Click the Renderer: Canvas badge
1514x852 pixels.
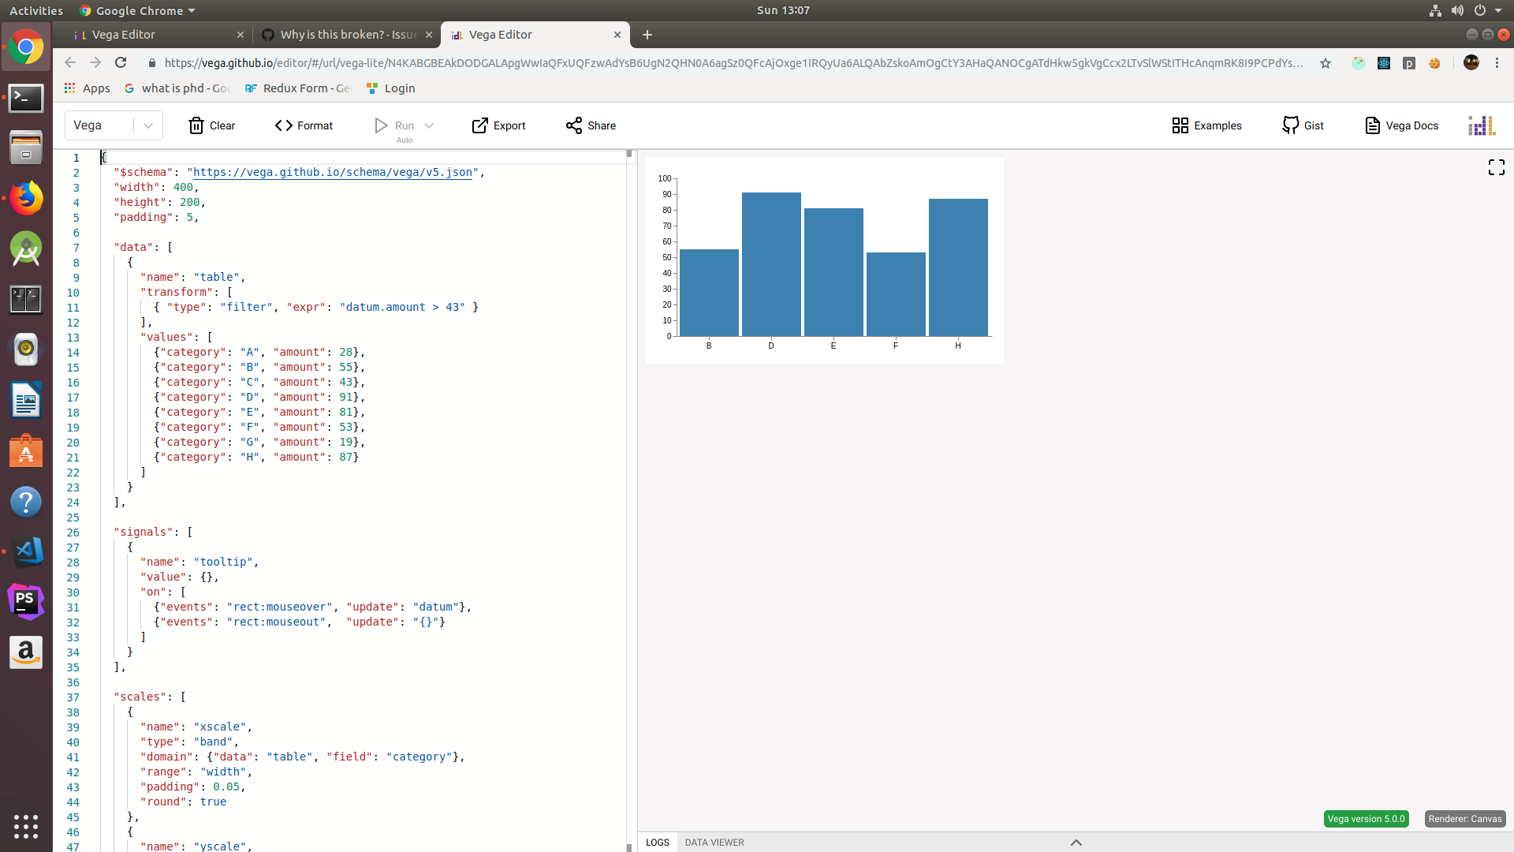point(1465,819)
